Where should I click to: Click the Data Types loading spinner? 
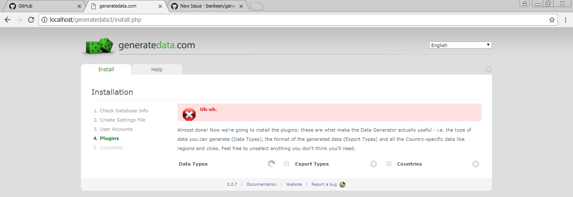(x=271, y=164)
